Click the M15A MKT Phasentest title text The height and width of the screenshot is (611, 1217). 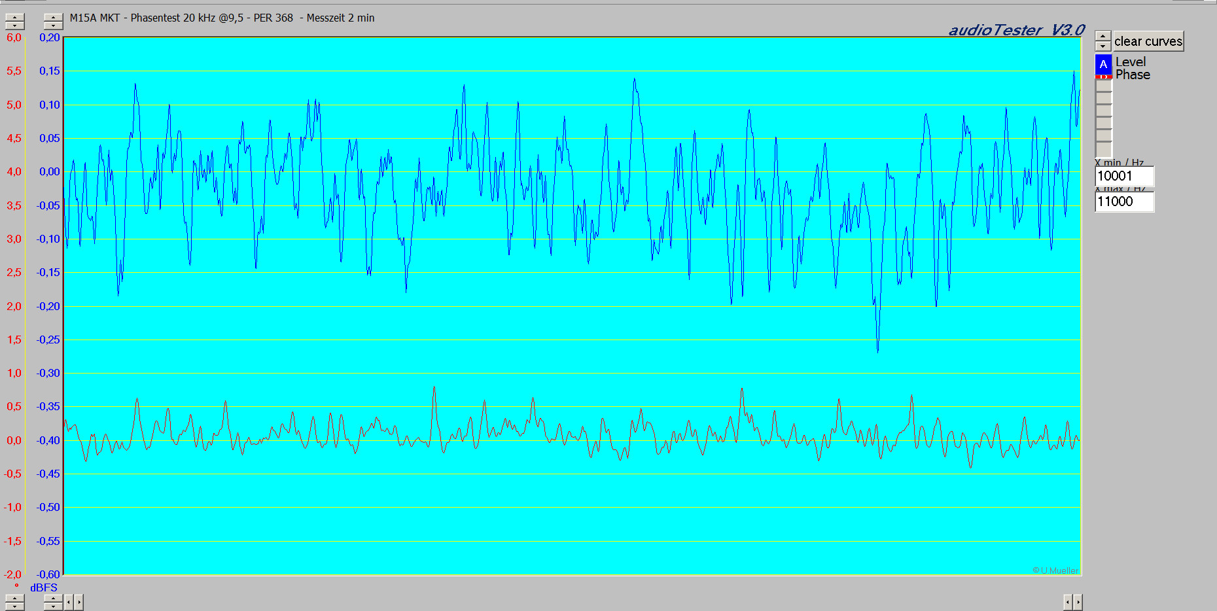coord(222,18)
